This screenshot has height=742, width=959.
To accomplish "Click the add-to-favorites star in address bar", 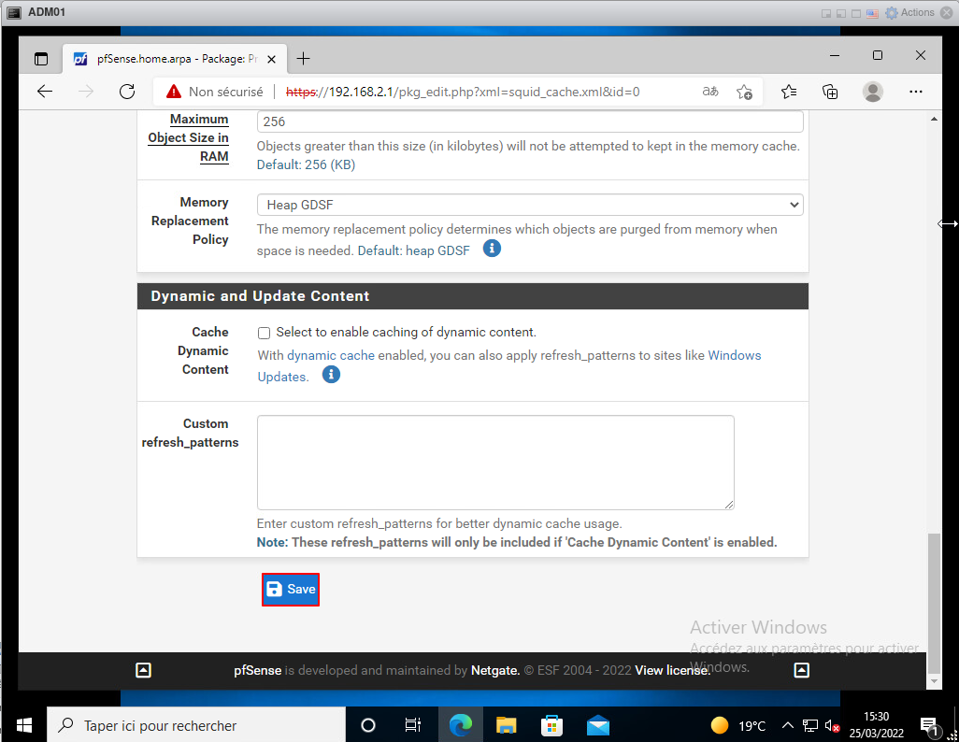I will coord(744,92).
